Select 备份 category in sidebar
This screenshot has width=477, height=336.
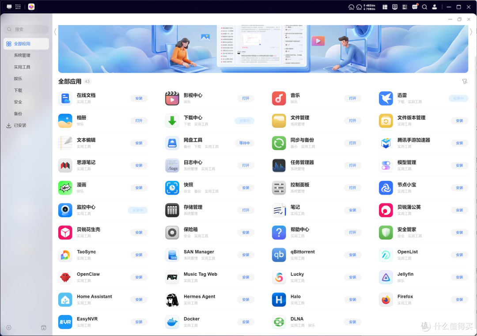pos(18,114)
